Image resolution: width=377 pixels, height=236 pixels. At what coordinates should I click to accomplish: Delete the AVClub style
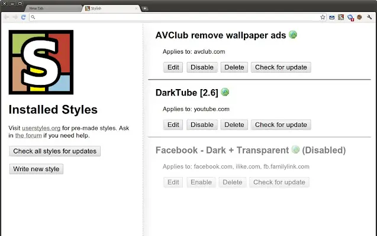click(234, 67)
